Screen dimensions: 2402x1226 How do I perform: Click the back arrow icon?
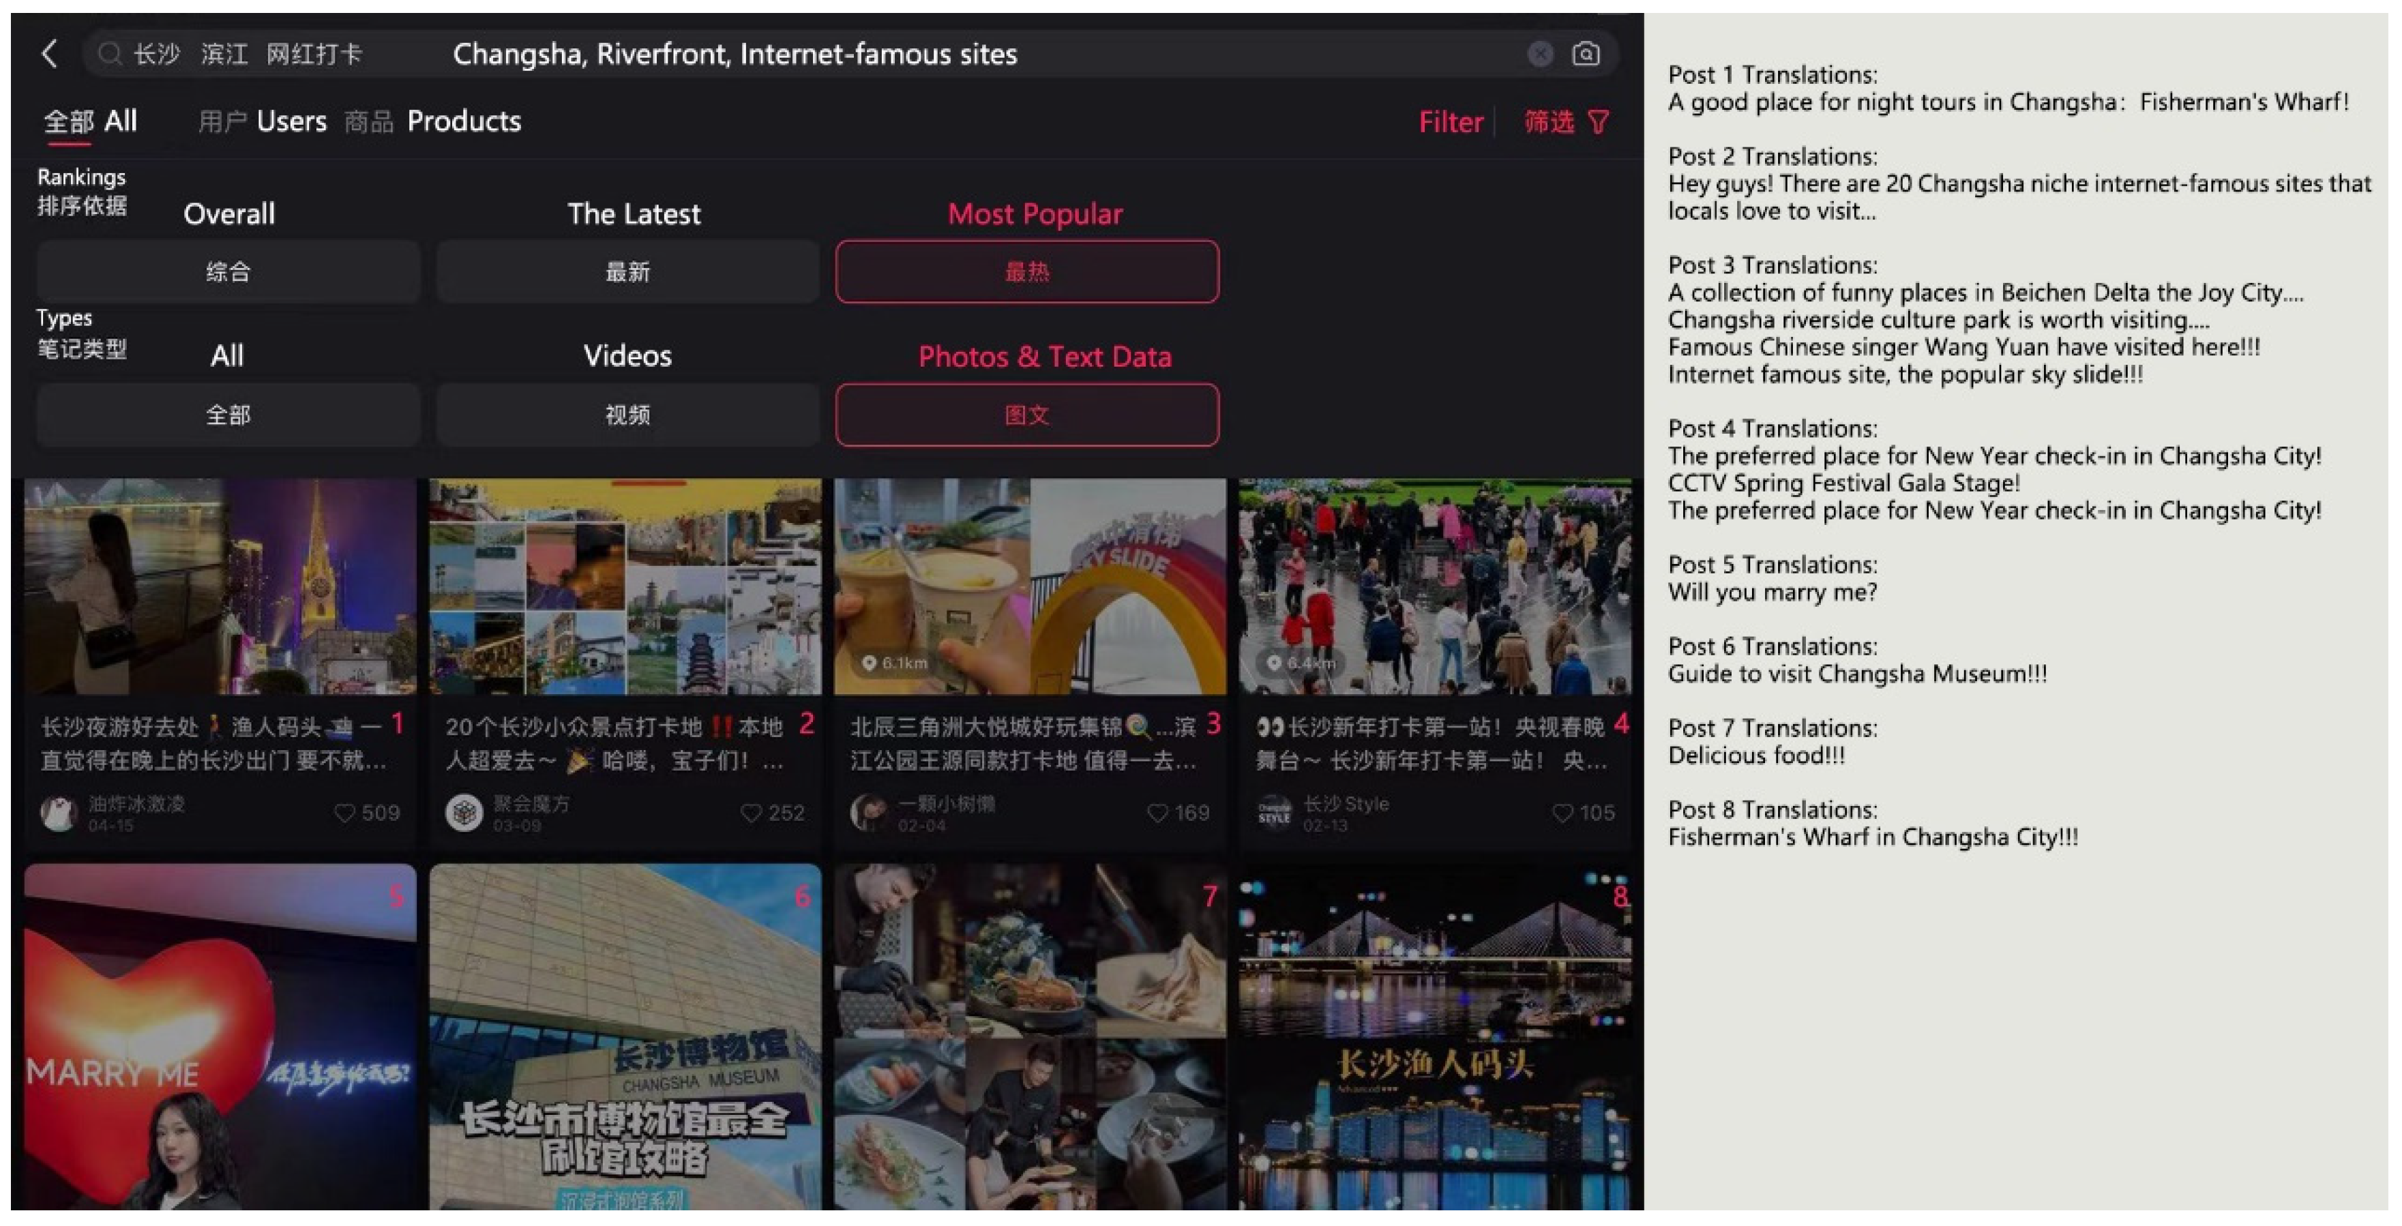pyautogui.click(x=50, y=53)
